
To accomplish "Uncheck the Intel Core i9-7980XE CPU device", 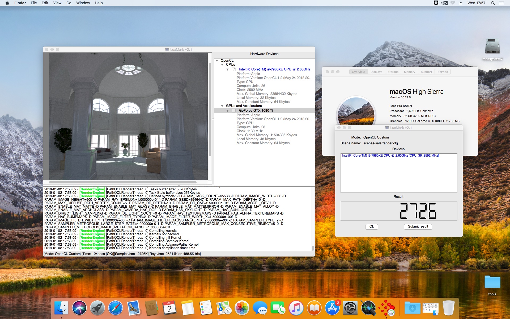I will 234,69.
